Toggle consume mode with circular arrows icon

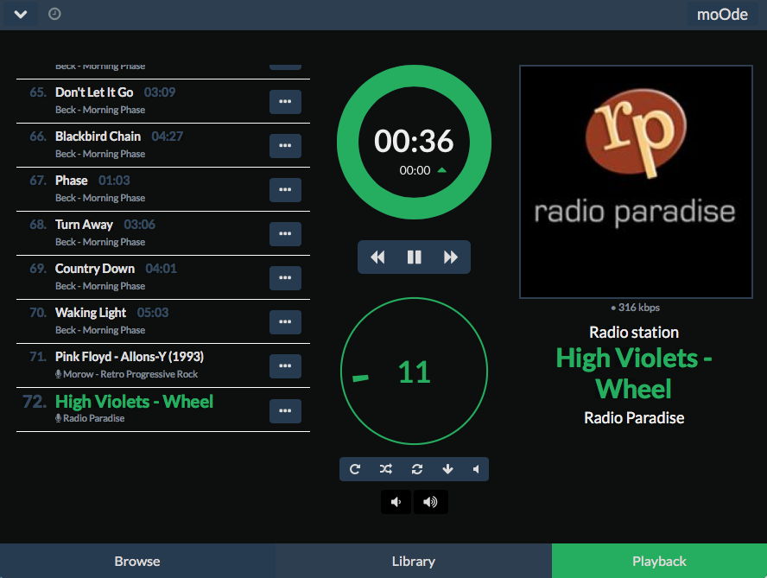pyautogui.click(x=417, y=469)
